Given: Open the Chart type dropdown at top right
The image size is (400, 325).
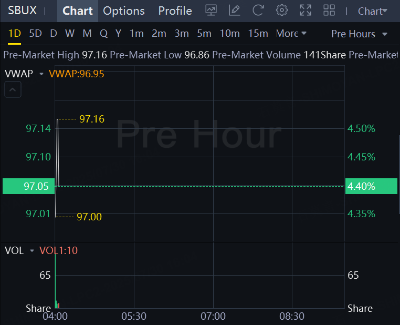Looking at the screenshot, I should click(373, 11).
